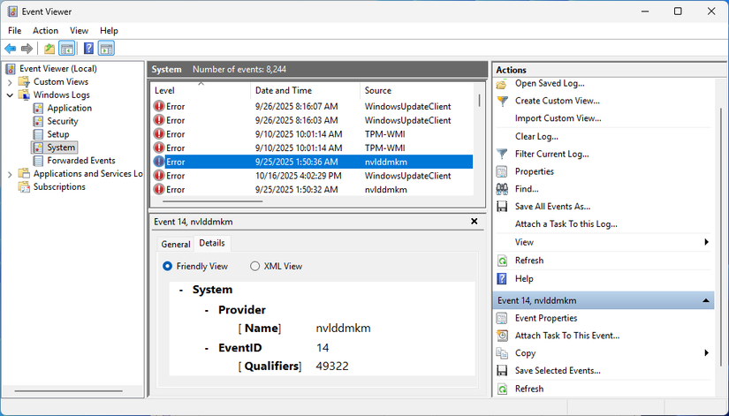This screenshot has width=729, height=416.
Task: Click the Find binoculars icon
Action: [503, 189]
